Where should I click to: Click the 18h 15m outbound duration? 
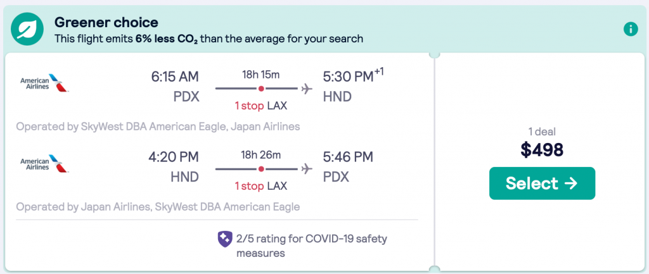pos(261,74)
